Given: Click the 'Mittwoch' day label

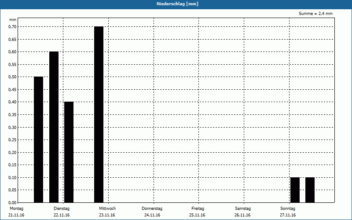Looking at the screenshot, I should 107,209.
